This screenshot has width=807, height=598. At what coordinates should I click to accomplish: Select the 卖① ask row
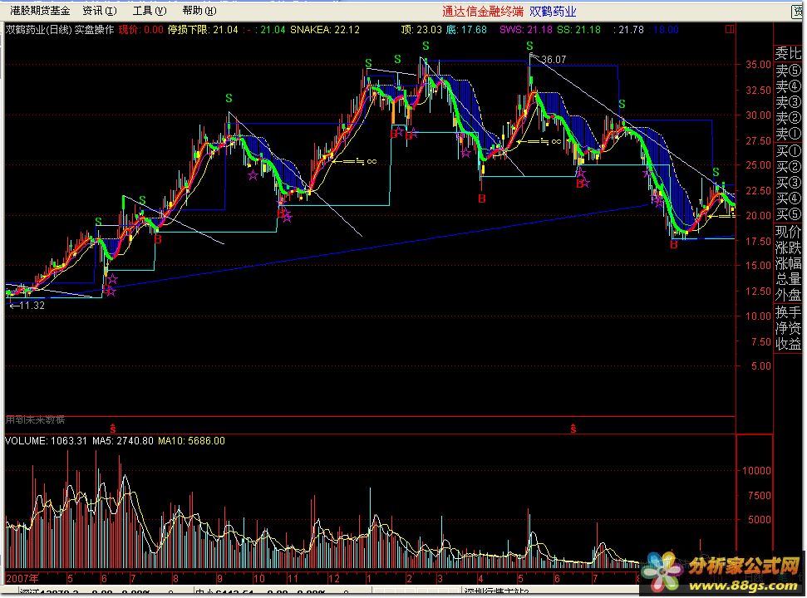click(788, 134)
